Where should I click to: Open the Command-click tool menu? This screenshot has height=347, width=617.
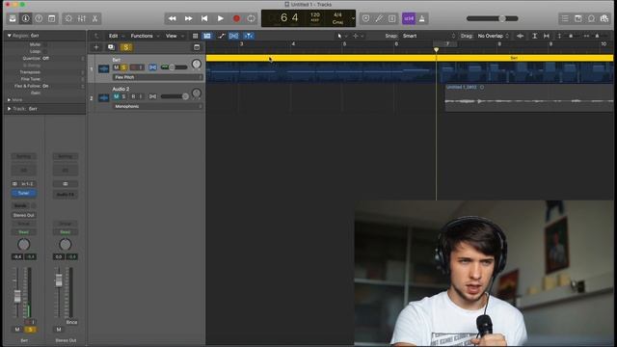click(x=358, y=36)
